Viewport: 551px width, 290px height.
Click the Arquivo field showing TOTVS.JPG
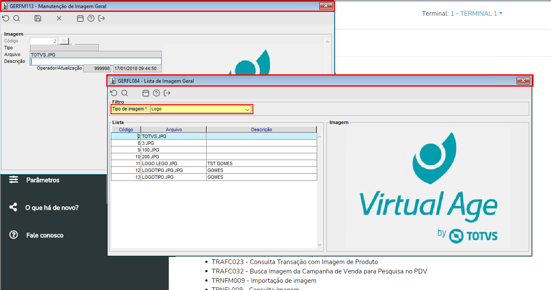point(96,54)
